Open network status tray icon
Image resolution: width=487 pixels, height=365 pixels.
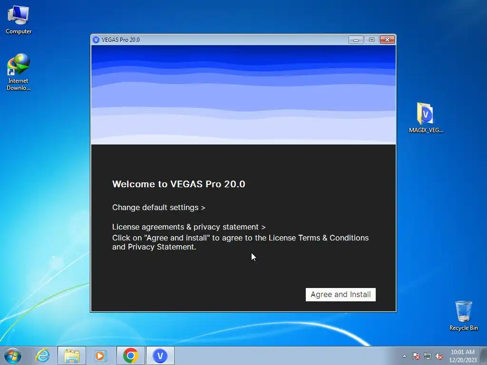[x=428, y=356]
